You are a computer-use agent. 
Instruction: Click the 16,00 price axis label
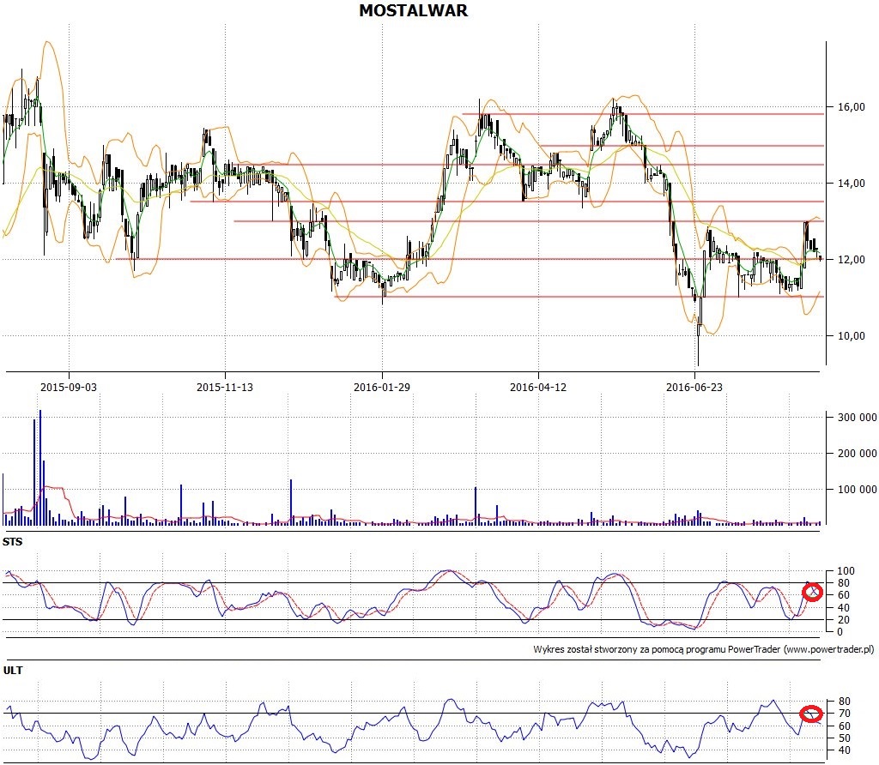click(x=852, y=107)
